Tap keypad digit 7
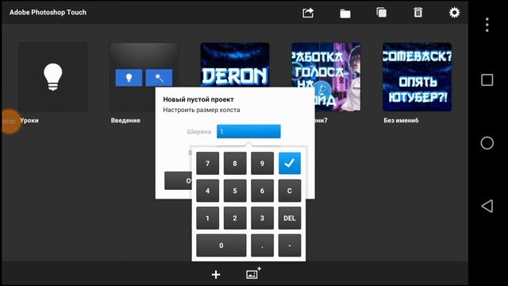This screenshot has height=286, width=508. (x=207, y=163)
